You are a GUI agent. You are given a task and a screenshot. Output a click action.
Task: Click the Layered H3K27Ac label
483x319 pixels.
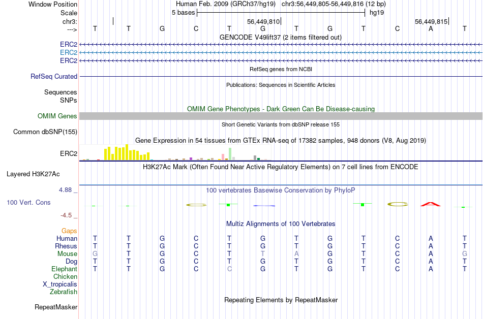(x=33, y=174)
